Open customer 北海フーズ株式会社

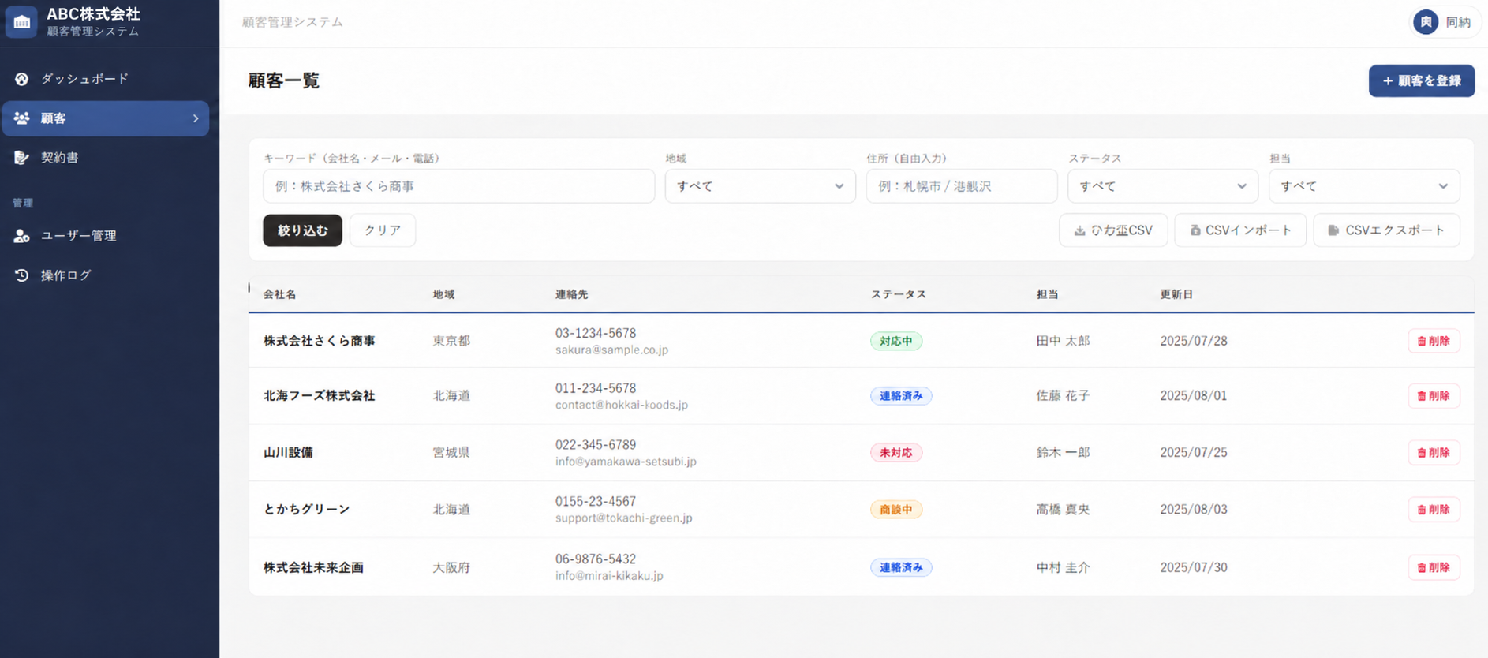(x=319, y=396)
